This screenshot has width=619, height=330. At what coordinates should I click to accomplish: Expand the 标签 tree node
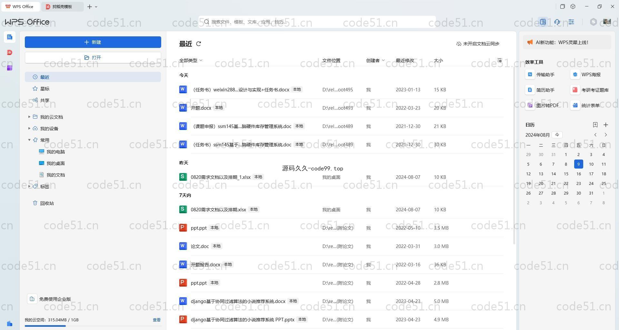tap(29, 186)
